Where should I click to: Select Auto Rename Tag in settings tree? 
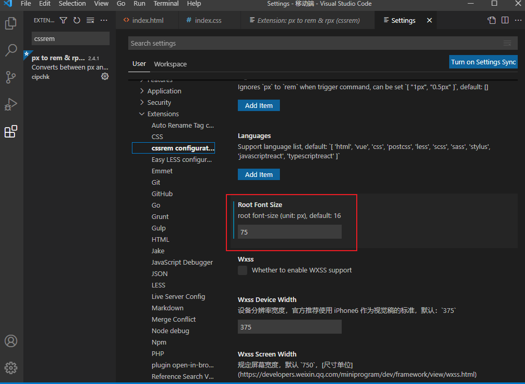coord(182,126)
